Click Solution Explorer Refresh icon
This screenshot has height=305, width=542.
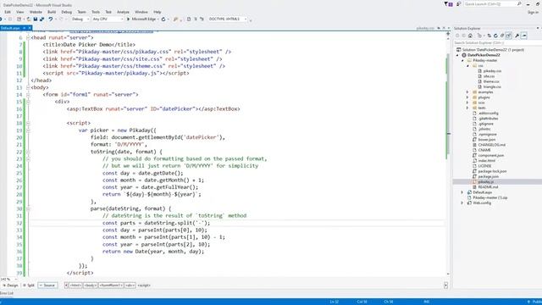(x=495, y=36)
